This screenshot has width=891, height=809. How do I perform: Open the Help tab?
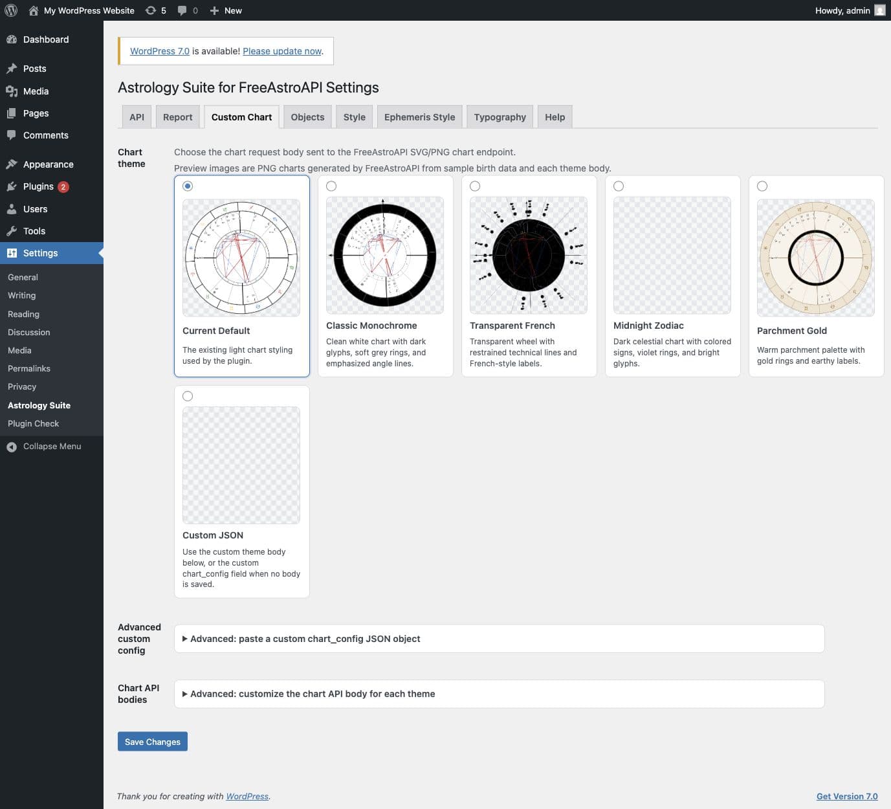(x=555, y=117)
